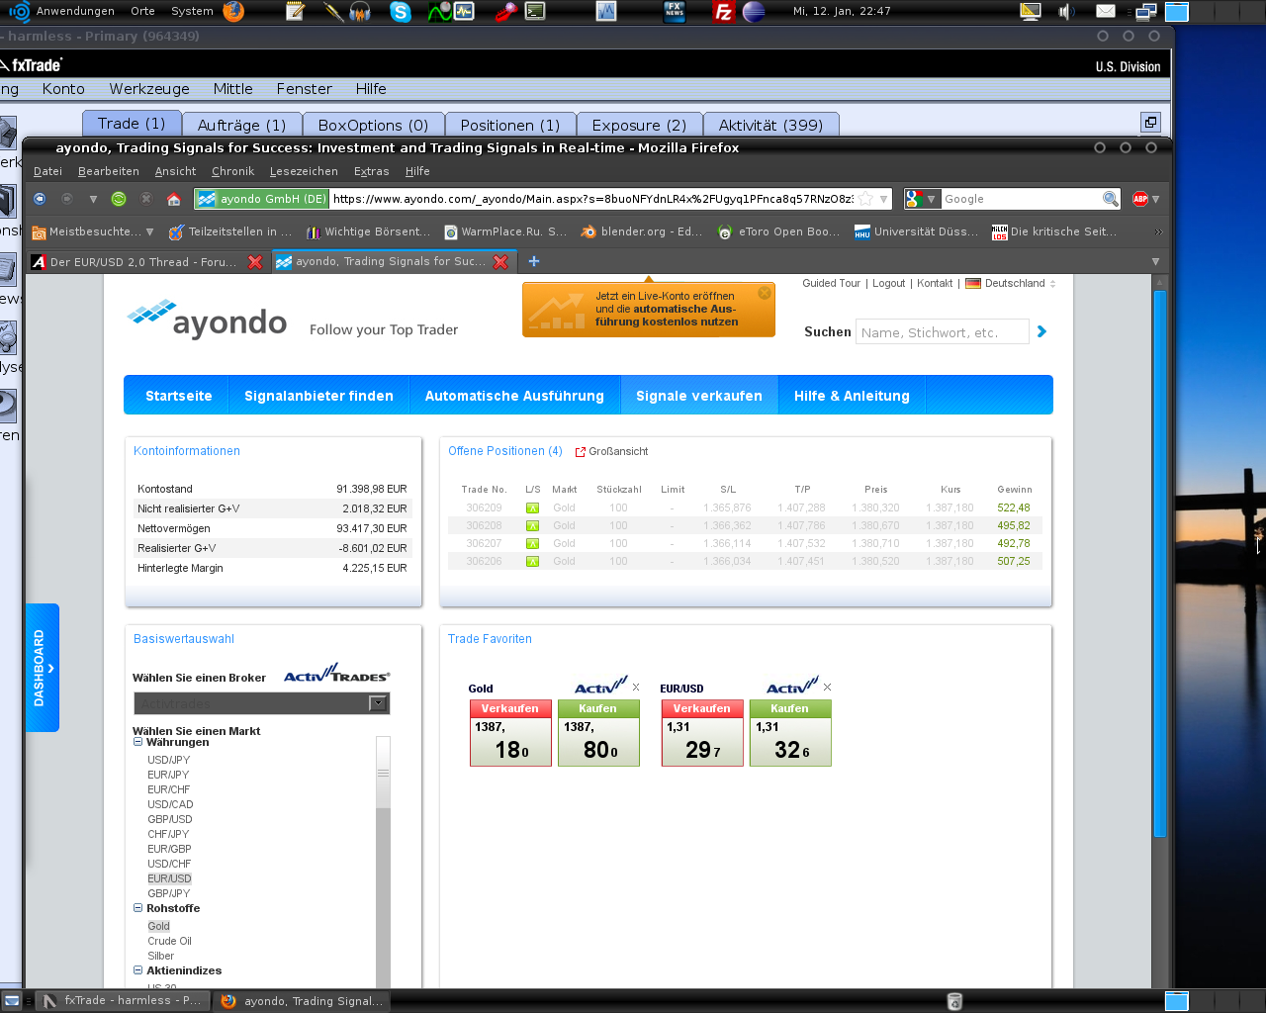Click the ayondo search input field
The image size is (1266, 1013).
(x=943, y=332)
